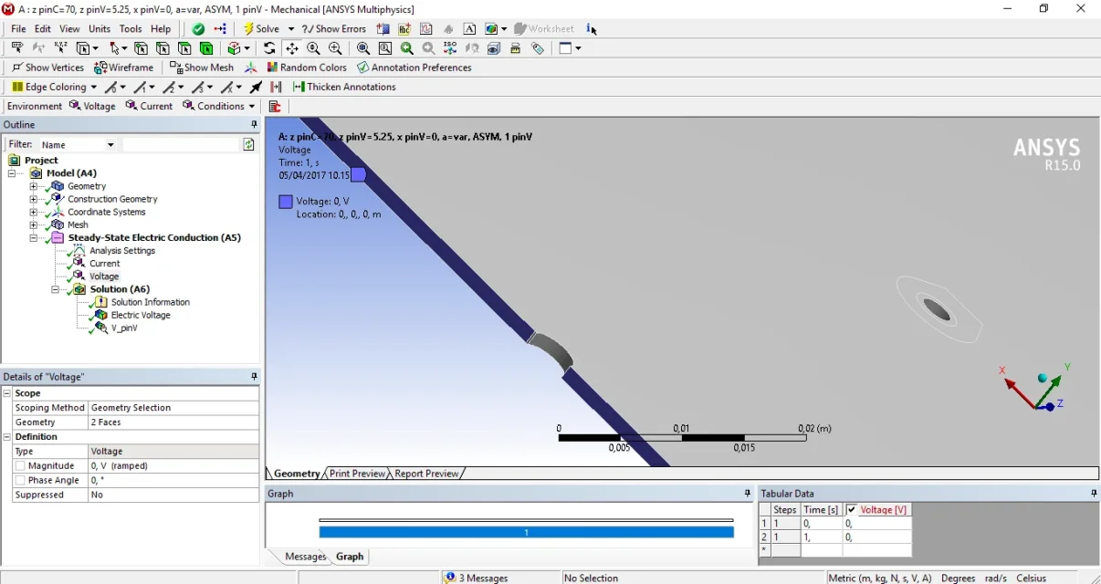Switch to the Print Preview tab
This screenshot has width=1101, height=584.
pos(357,474)
